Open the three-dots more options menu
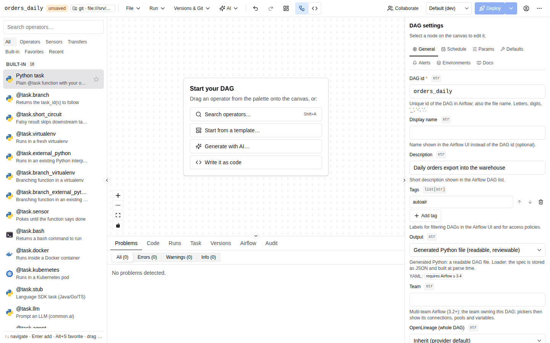This screenshot has width=550, height=343. pyautogui.click(x=539, y=8)
